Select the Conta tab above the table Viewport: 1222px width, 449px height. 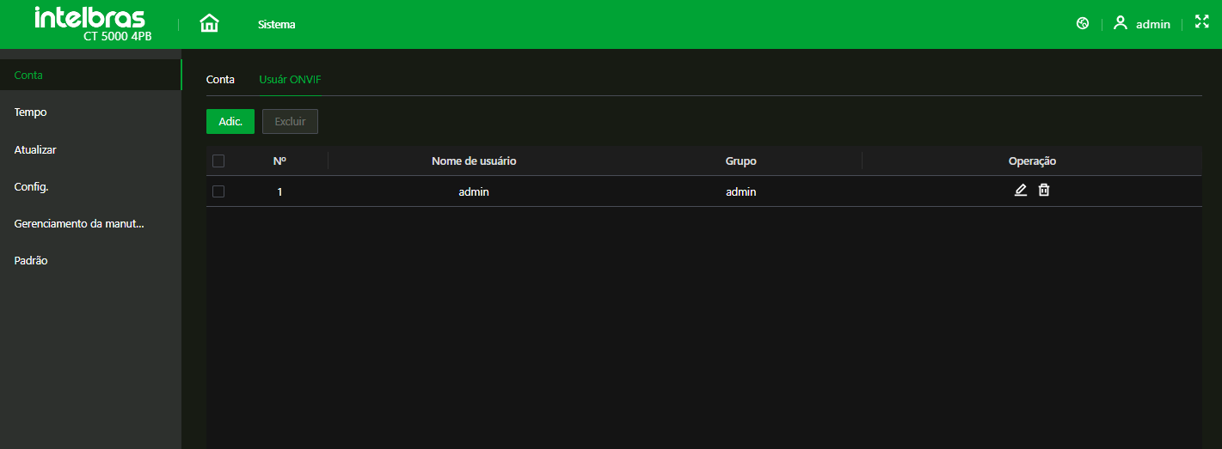click(x=220, y=80)
